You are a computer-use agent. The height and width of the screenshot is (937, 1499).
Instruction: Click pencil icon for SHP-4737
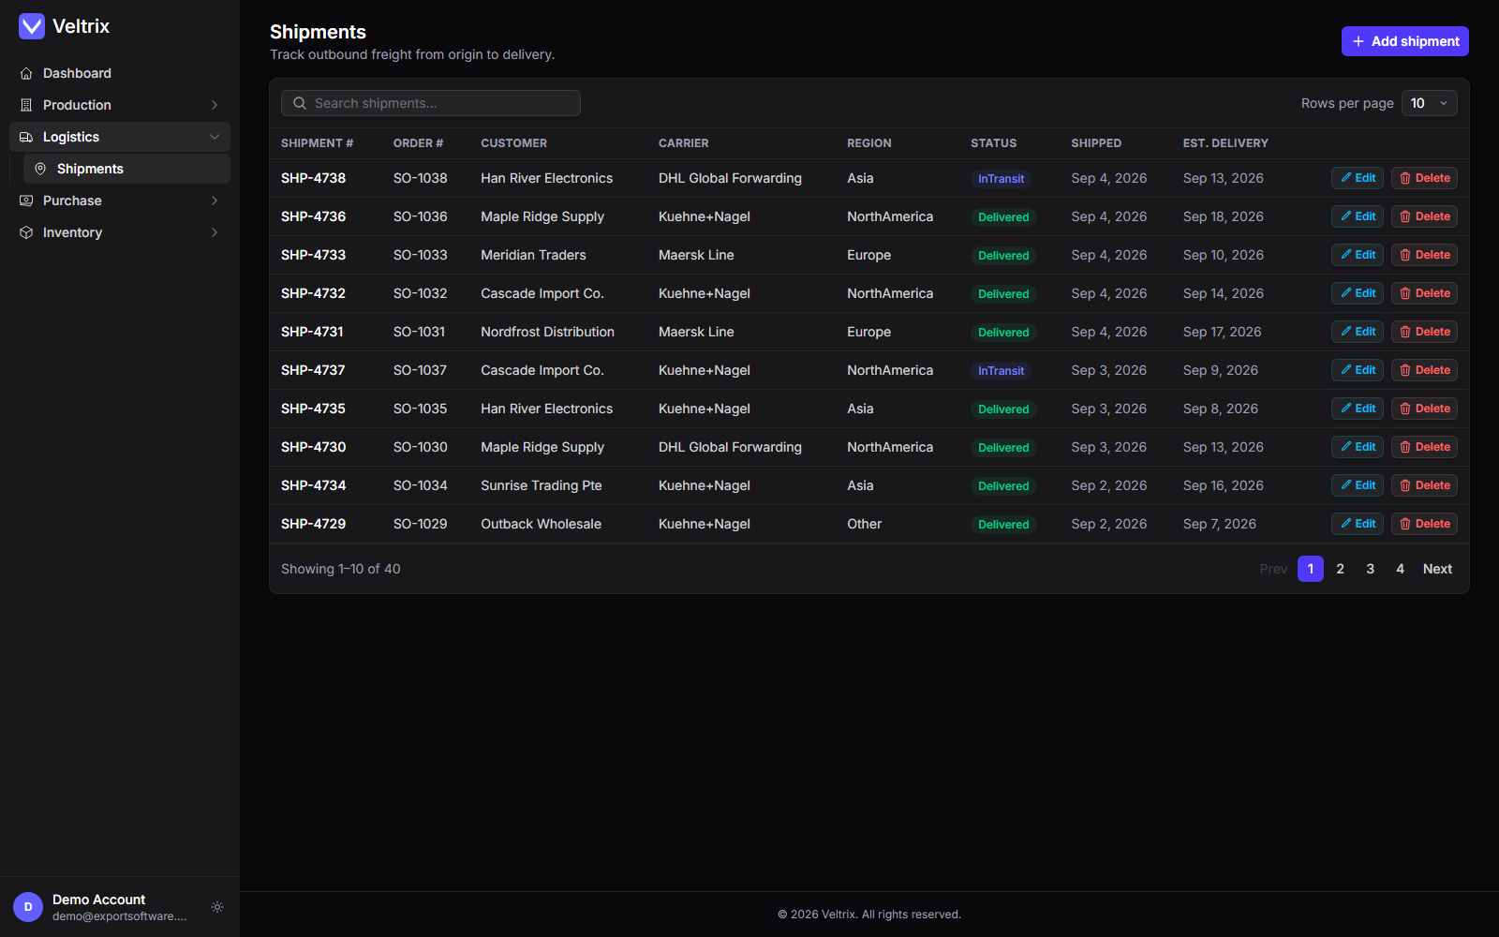[1346, 370]
